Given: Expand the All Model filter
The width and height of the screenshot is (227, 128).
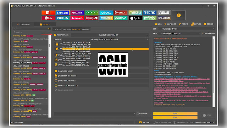Looking at the screenshot, I should 32,32.
